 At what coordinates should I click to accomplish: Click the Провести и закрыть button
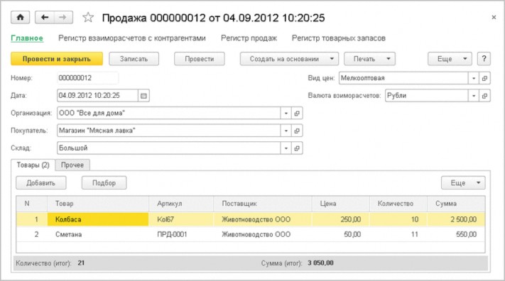click(x=57, y=59)
